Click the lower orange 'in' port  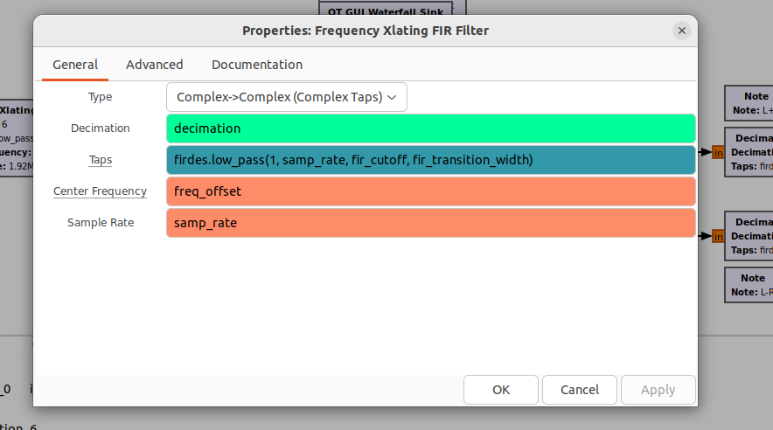tap(718, 237)
